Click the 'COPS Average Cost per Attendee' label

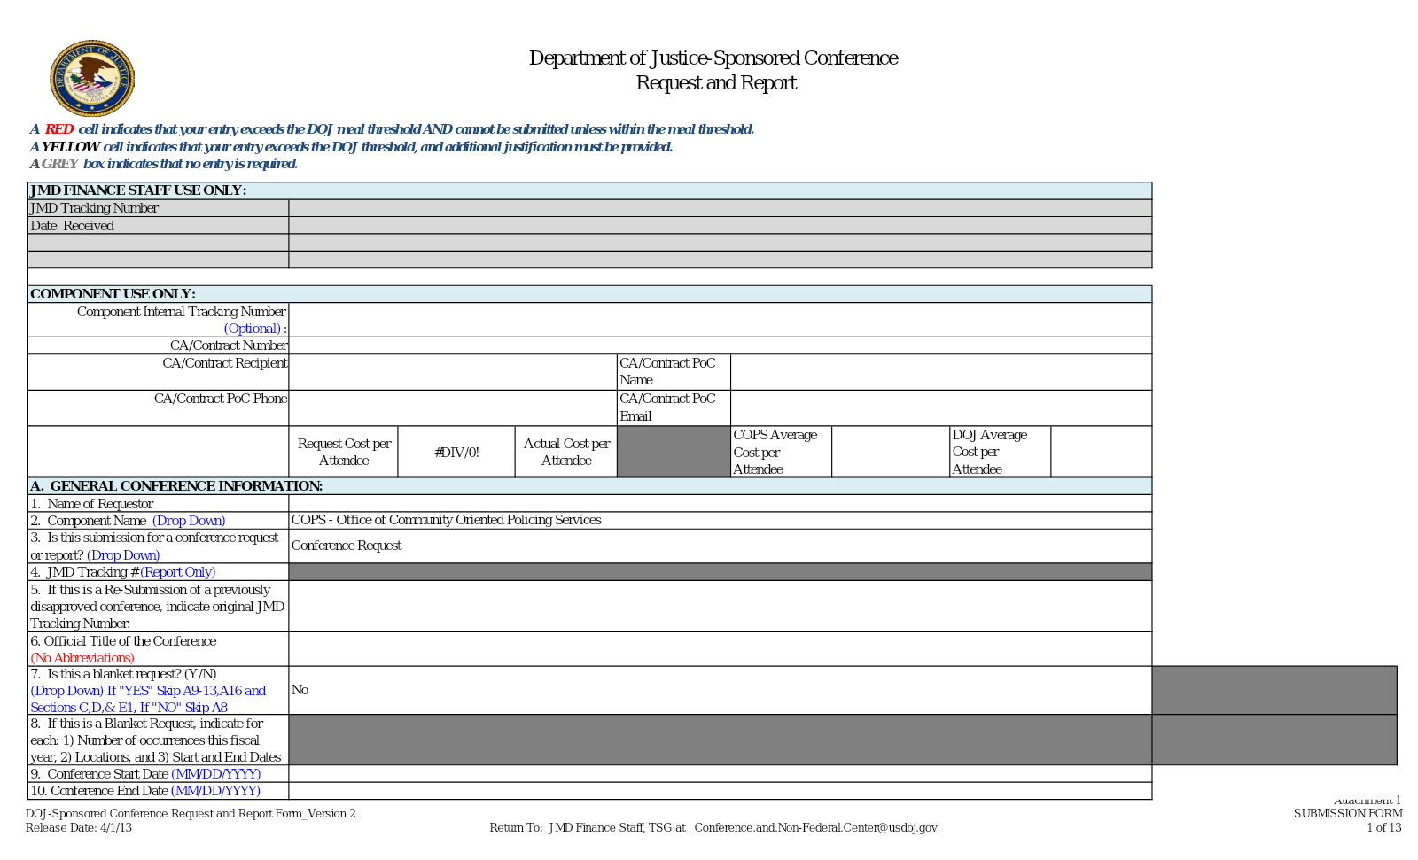(x=775, y=452)
